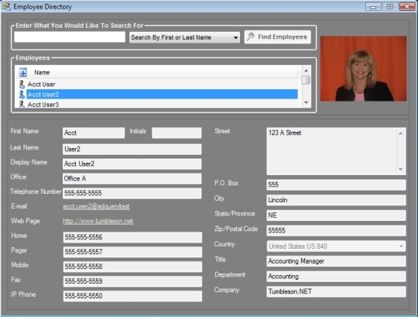
Task: Click the Employee Directory title bar icon
Action: coord(7,6)
